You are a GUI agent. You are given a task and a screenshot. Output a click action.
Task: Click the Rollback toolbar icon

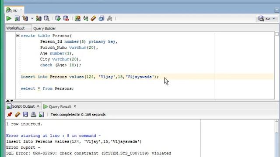point(66,18)
